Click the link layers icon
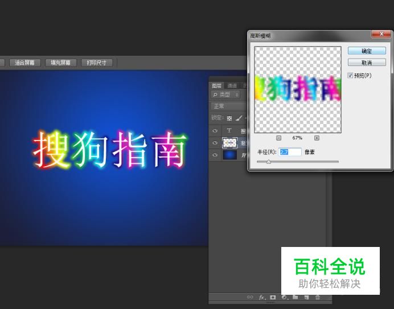Image resolution: width=394 pixels, height=309 pixels. click(x=250, y=297)
